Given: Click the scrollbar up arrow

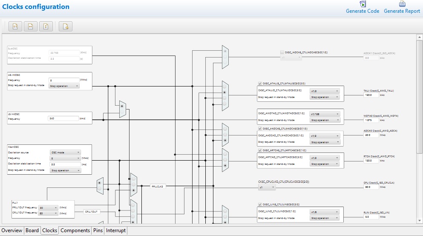Looking at the screenshot, I should [419, 37].
